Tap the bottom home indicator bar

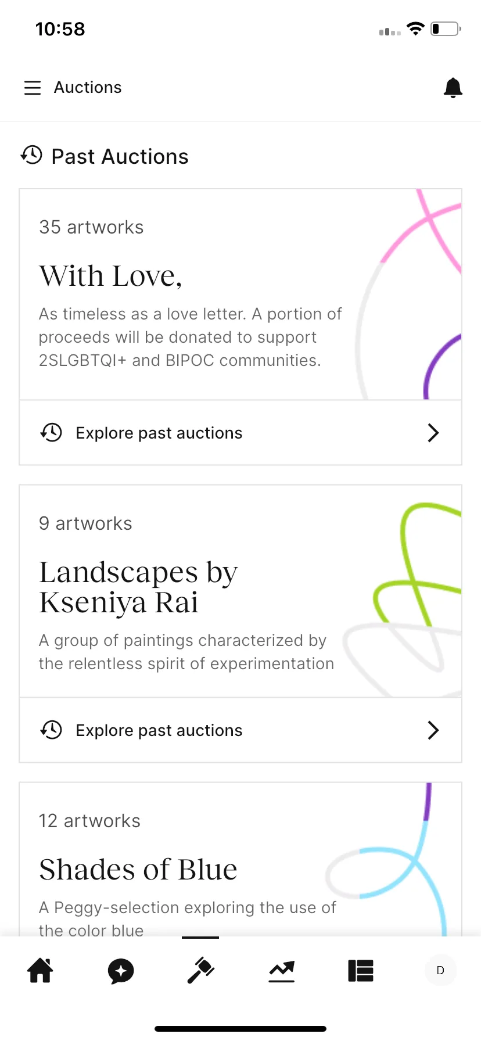240,1029
